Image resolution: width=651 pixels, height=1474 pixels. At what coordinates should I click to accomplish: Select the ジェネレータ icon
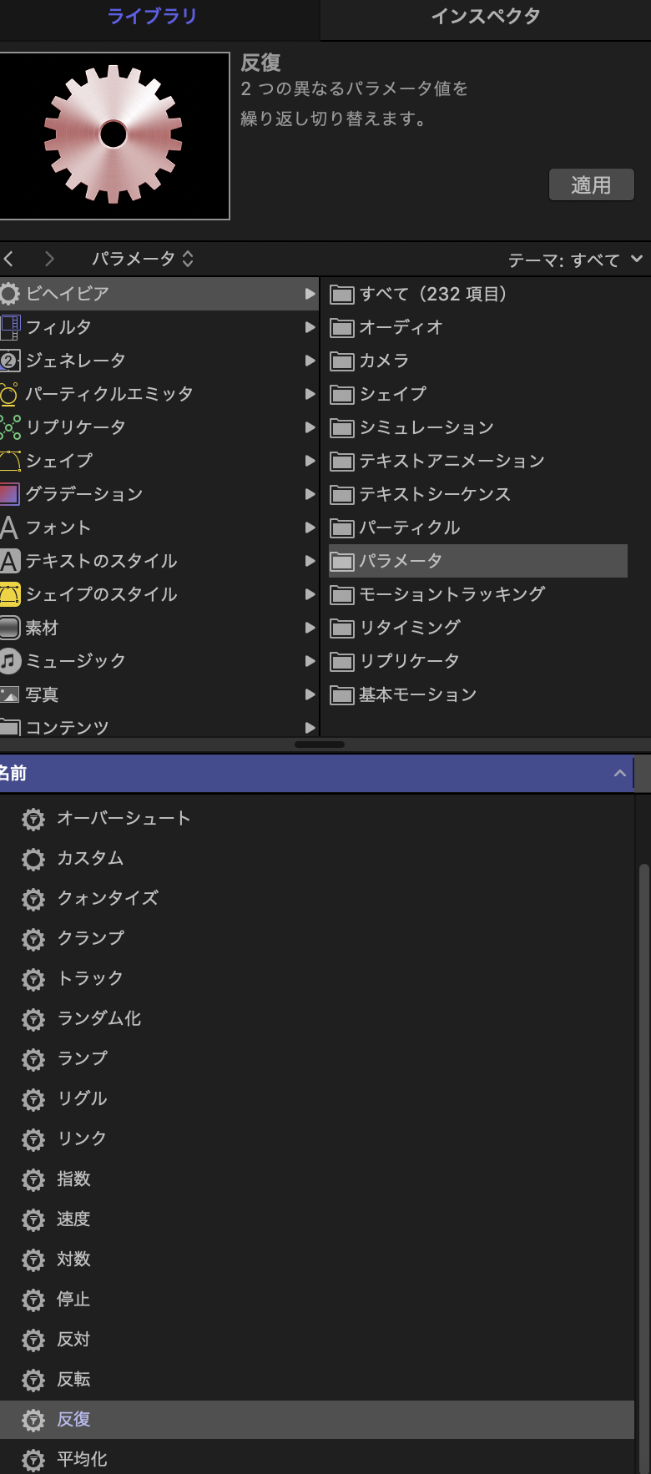point(9,361)
